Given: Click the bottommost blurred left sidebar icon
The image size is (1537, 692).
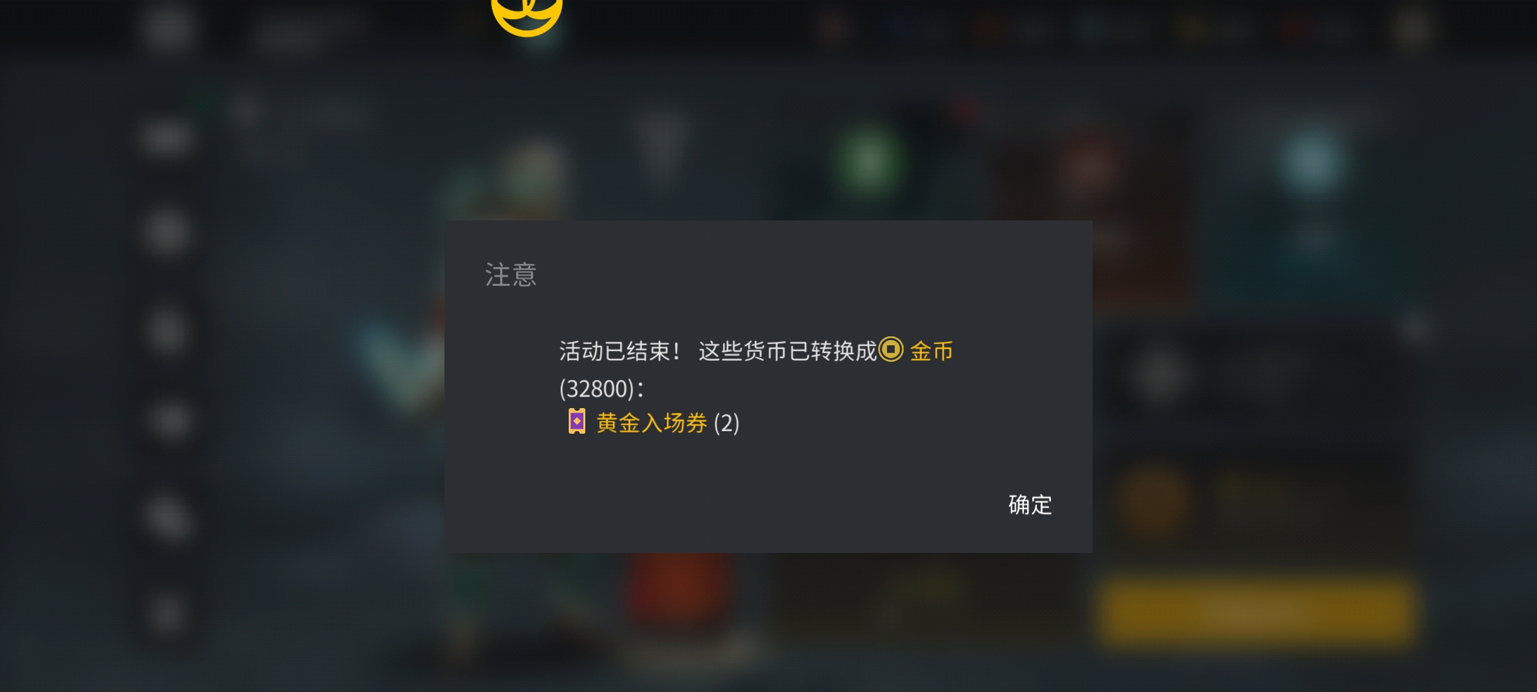Looking at the screenshot, I should pos(167,613).
